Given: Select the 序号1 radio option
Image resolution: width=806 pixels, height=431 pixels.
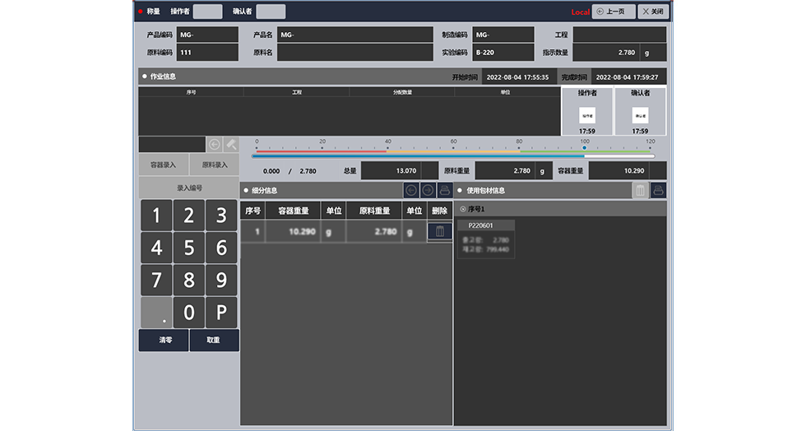Looking at the screenshot, I should click(x=463, y=210).
